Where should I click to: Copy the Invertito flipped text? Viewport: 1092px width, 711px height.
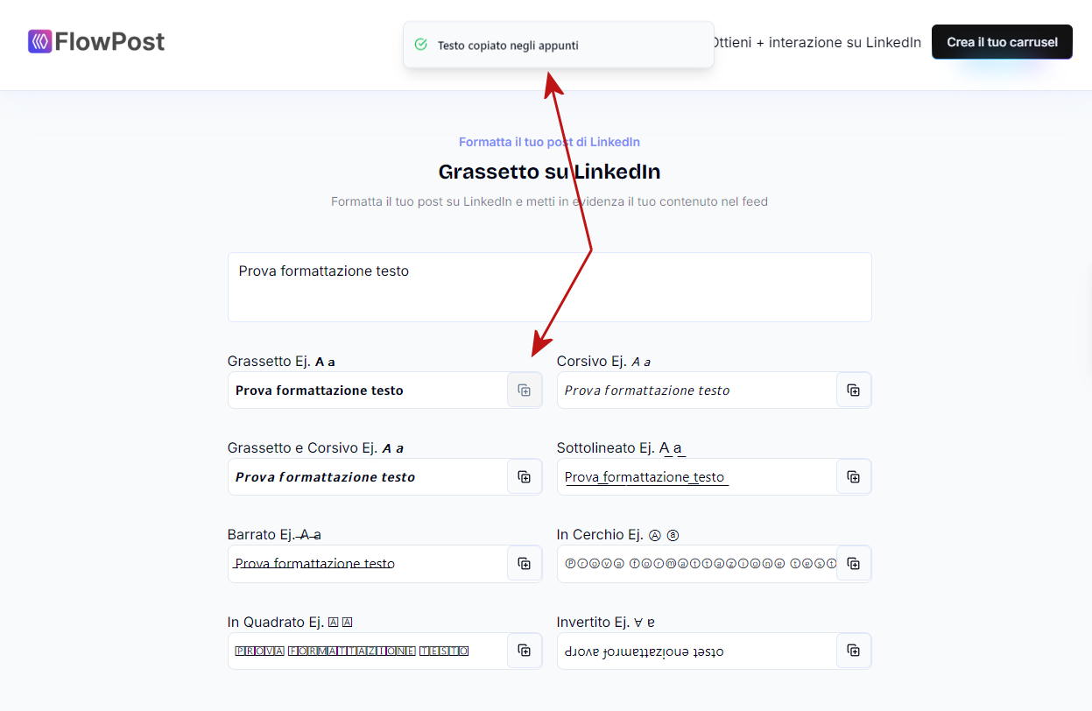tap(853, 651)
